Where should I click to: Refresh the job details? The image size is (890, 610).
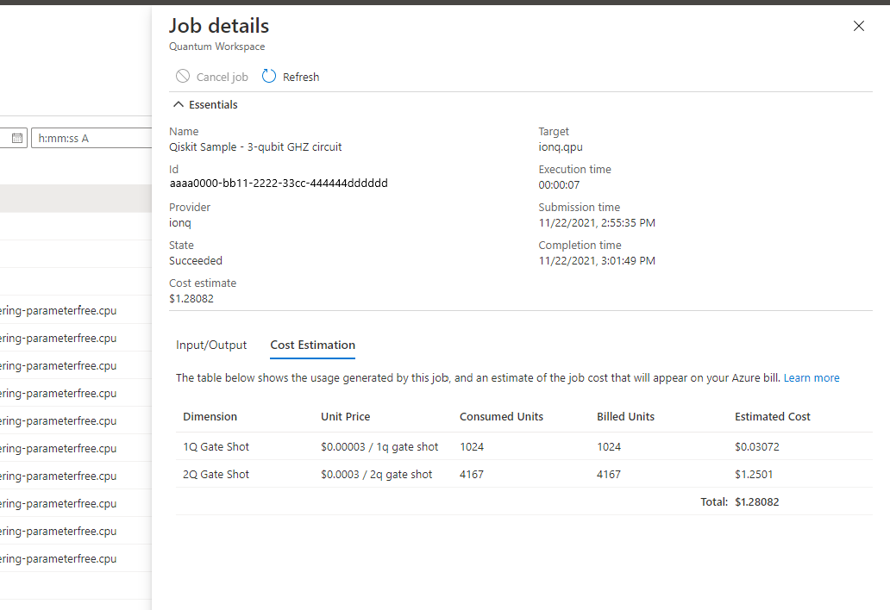coord(290,77)
